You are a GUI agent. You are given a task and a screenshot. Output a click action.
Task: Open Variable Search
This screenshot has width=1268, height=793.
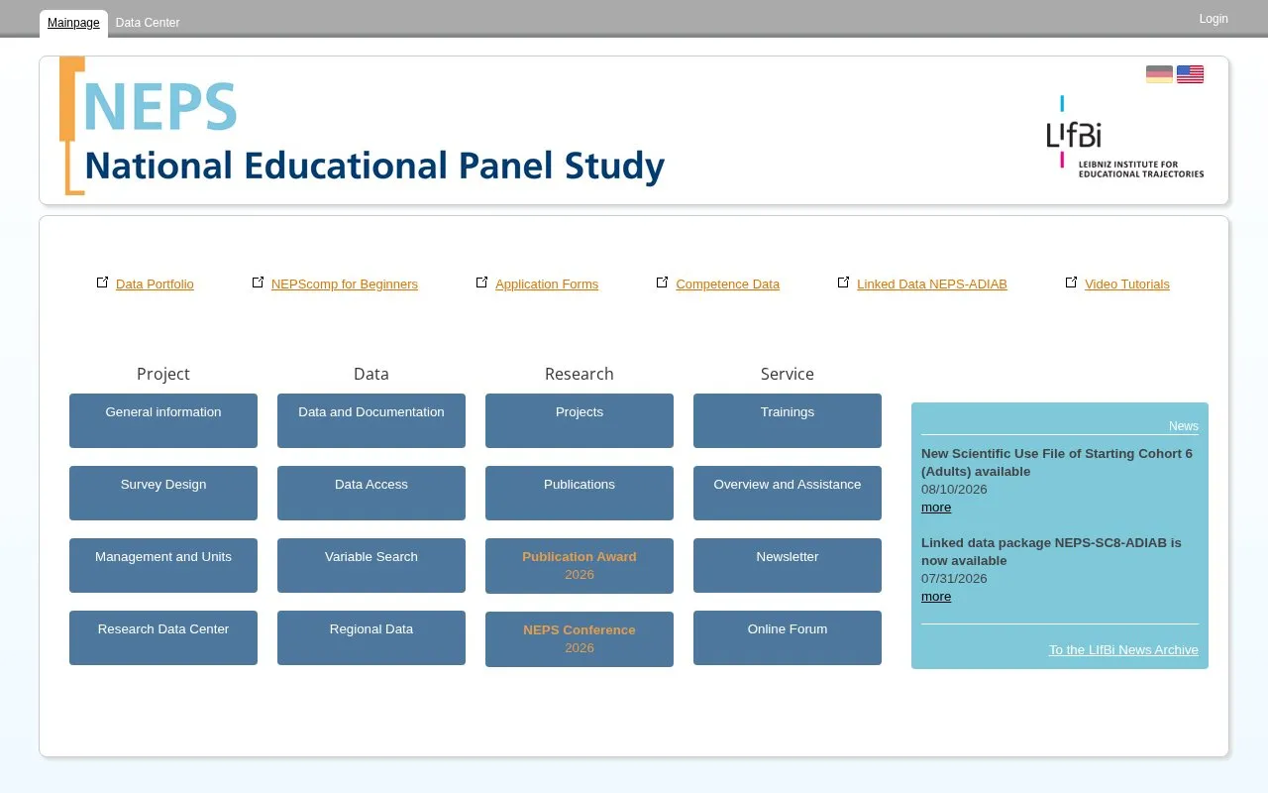coord(371,565)
